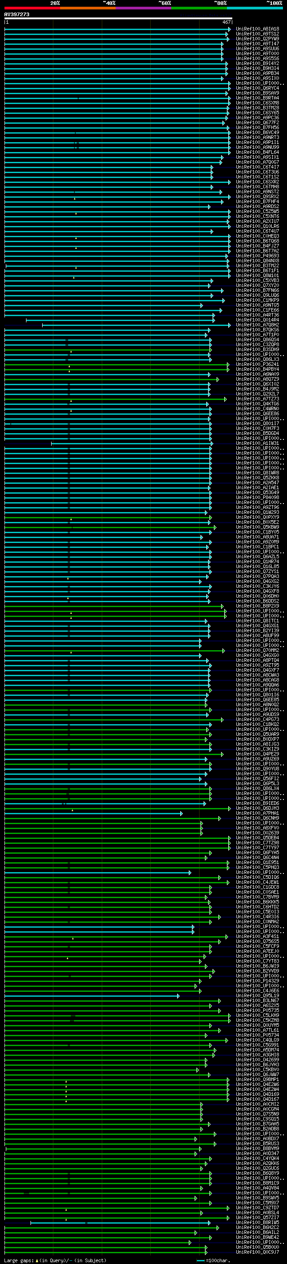Open hit UniRef100_B3TM28
The image size is (287, 1264).
[x=257, y=108]
